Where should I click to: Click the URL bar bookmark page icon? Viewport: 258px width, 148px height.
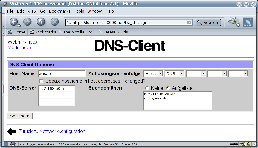(69, 22)
